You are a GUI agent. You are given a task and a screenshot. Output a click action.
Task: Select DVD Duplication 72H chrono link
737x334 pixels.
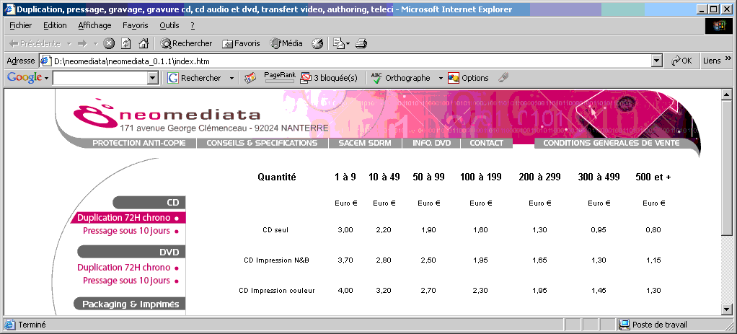pyautogui.click(x=128, y=268)
